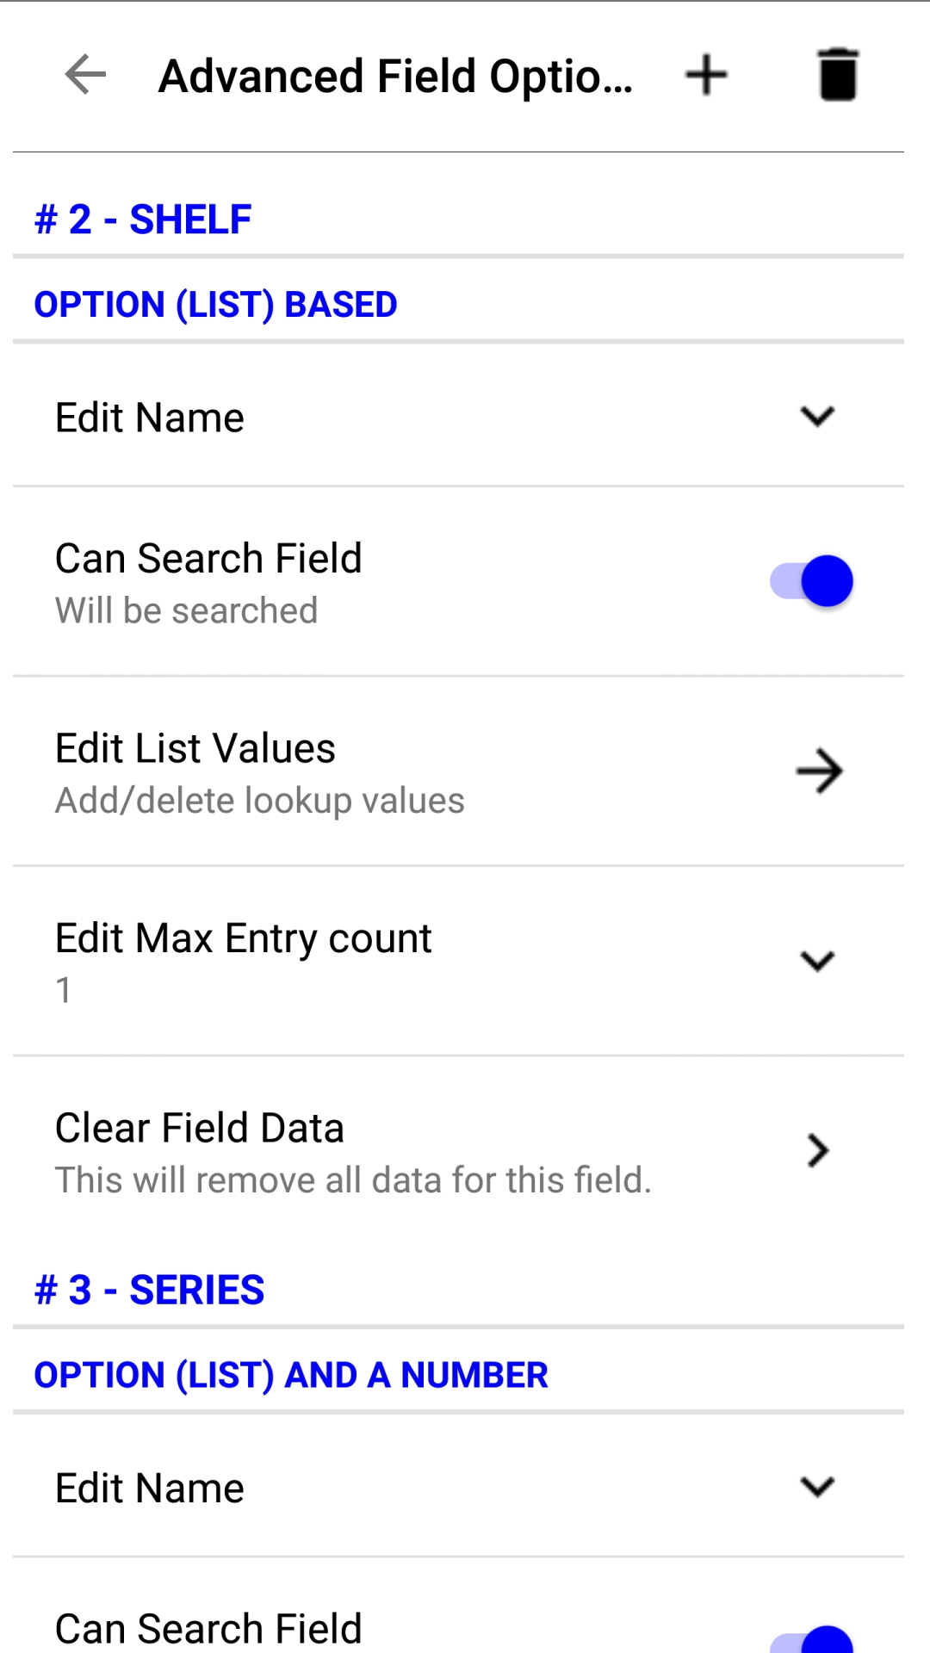Open Edit List Values for Shelf
The height and width of the screenshot is (1653, 930).
[x=195, y=749]
